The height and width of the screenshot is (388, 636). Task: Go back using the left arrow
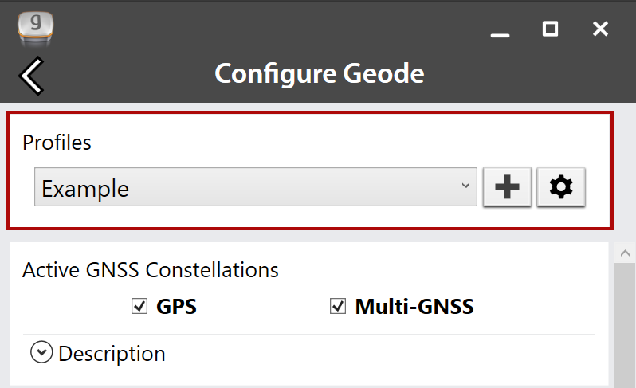pyautogui.click(x=31, y=76)
